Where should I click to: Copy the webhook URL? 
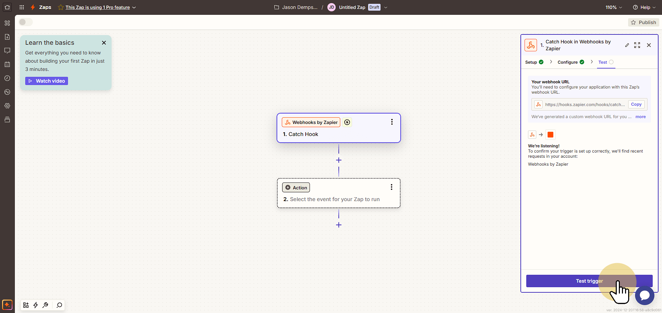[636, 104]
